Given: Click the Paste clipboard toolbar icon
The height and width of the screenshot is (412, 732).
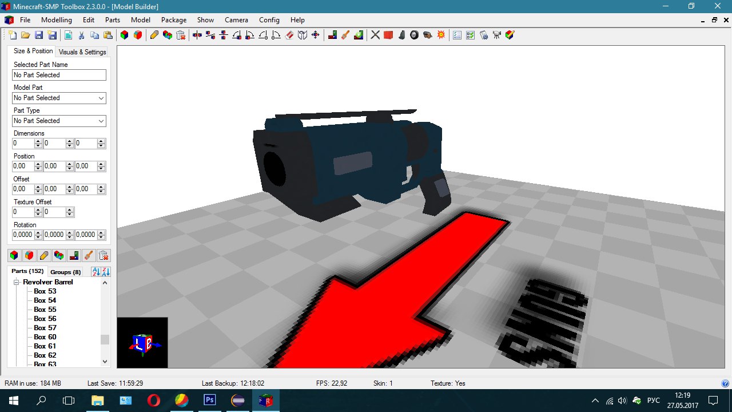Looking at the screenshot, I should click(108, 35).
